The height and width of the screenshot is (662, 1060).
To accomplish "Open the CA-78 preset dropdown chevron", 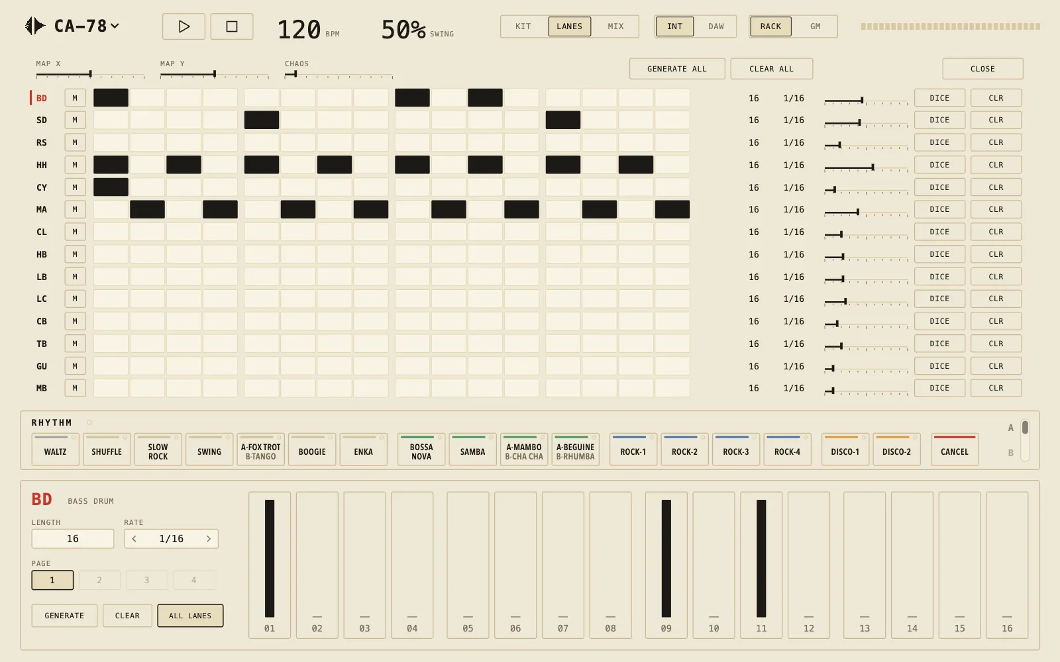I will coord(115,26).
